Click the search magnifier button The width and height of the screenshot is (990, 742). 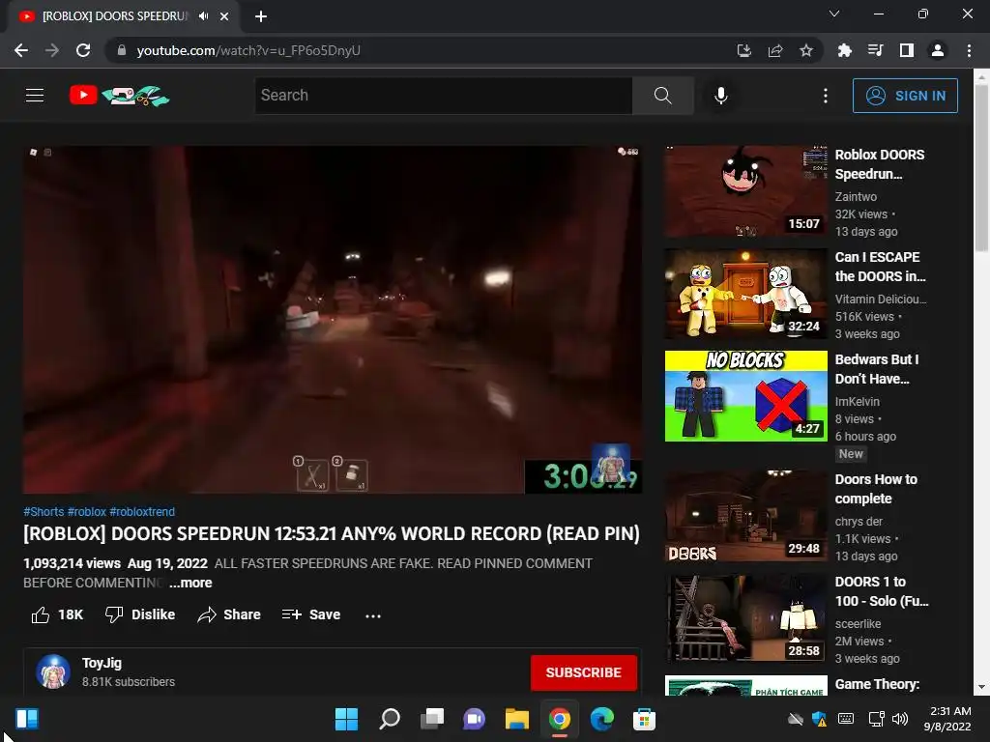[x=662, y=96]
